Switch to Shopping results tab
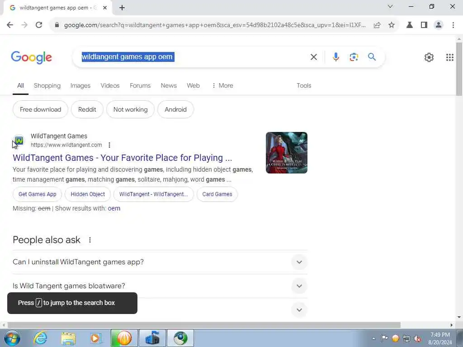This screenshot has width=463, height=347. (47, 85)
